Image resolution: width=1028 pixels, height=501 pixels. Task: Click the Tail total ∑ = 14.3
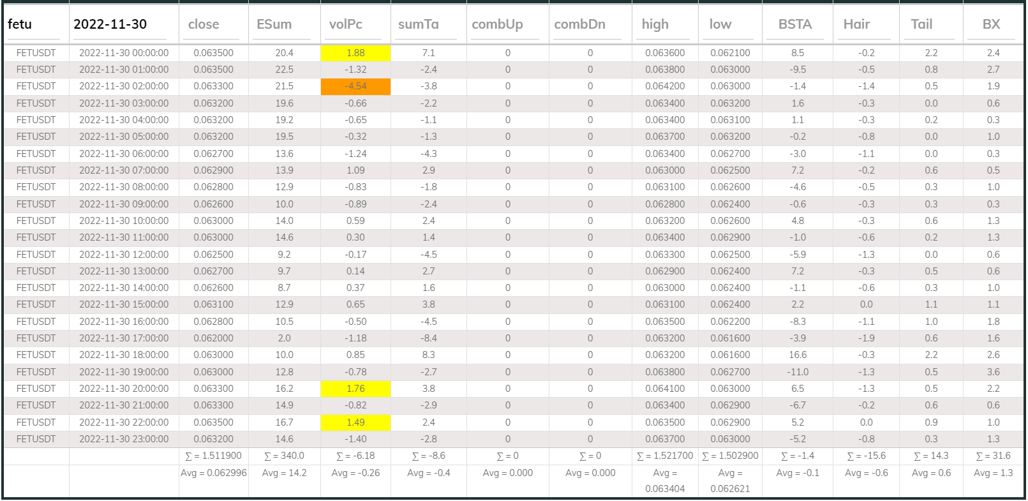click(x=932, y=456)
